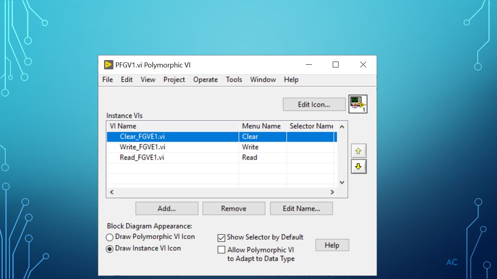Click the polymorphic VI icon thumbnail
This screenshot has height=279, width=497.
tap(358, 104)
